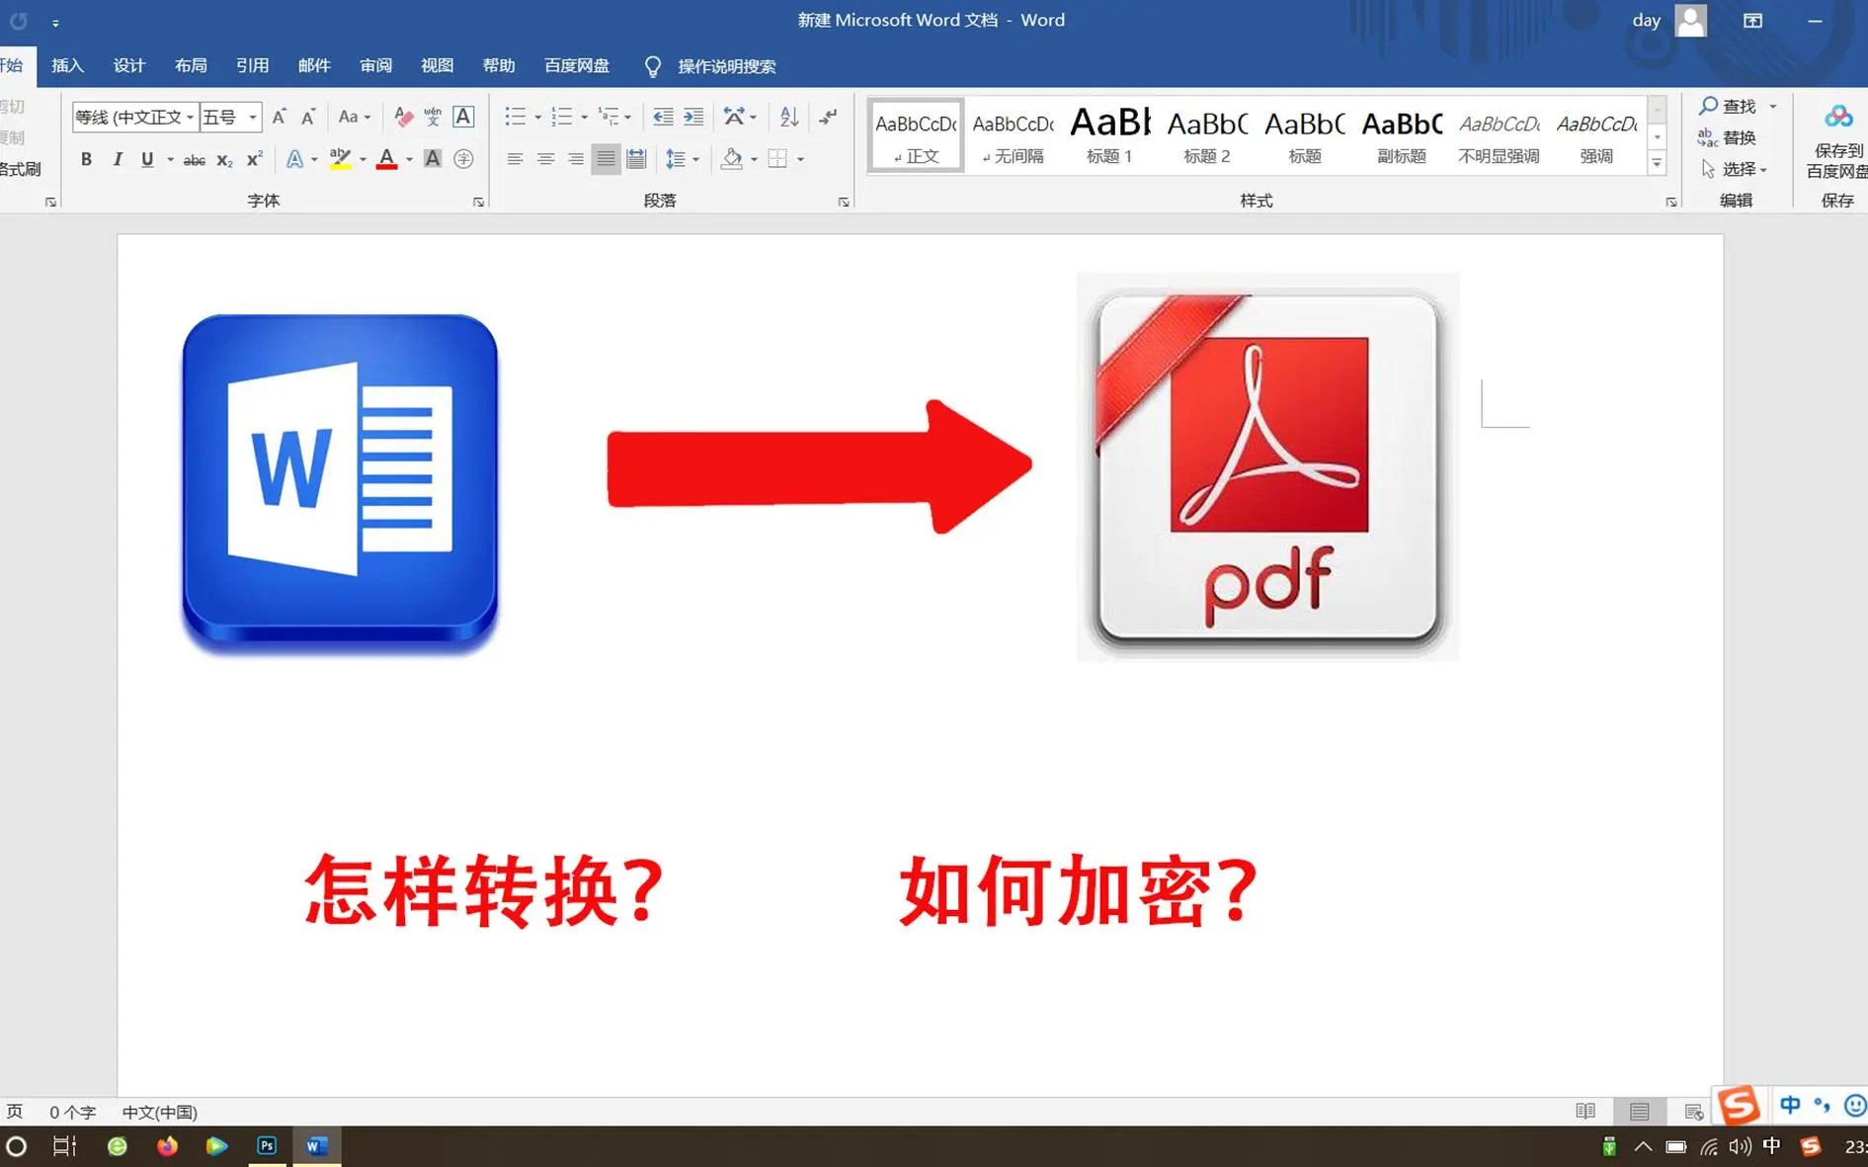This screenshot has width=1868, height=1167.
Task: Open bullets list dropdown arrow
Action: 538,118
